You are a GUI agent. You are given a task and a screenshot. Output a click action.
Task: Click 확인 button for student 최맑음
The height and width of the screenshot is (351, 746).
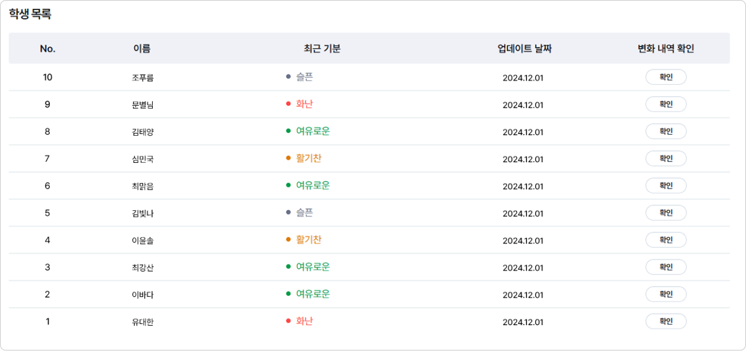tap(665, 186)
